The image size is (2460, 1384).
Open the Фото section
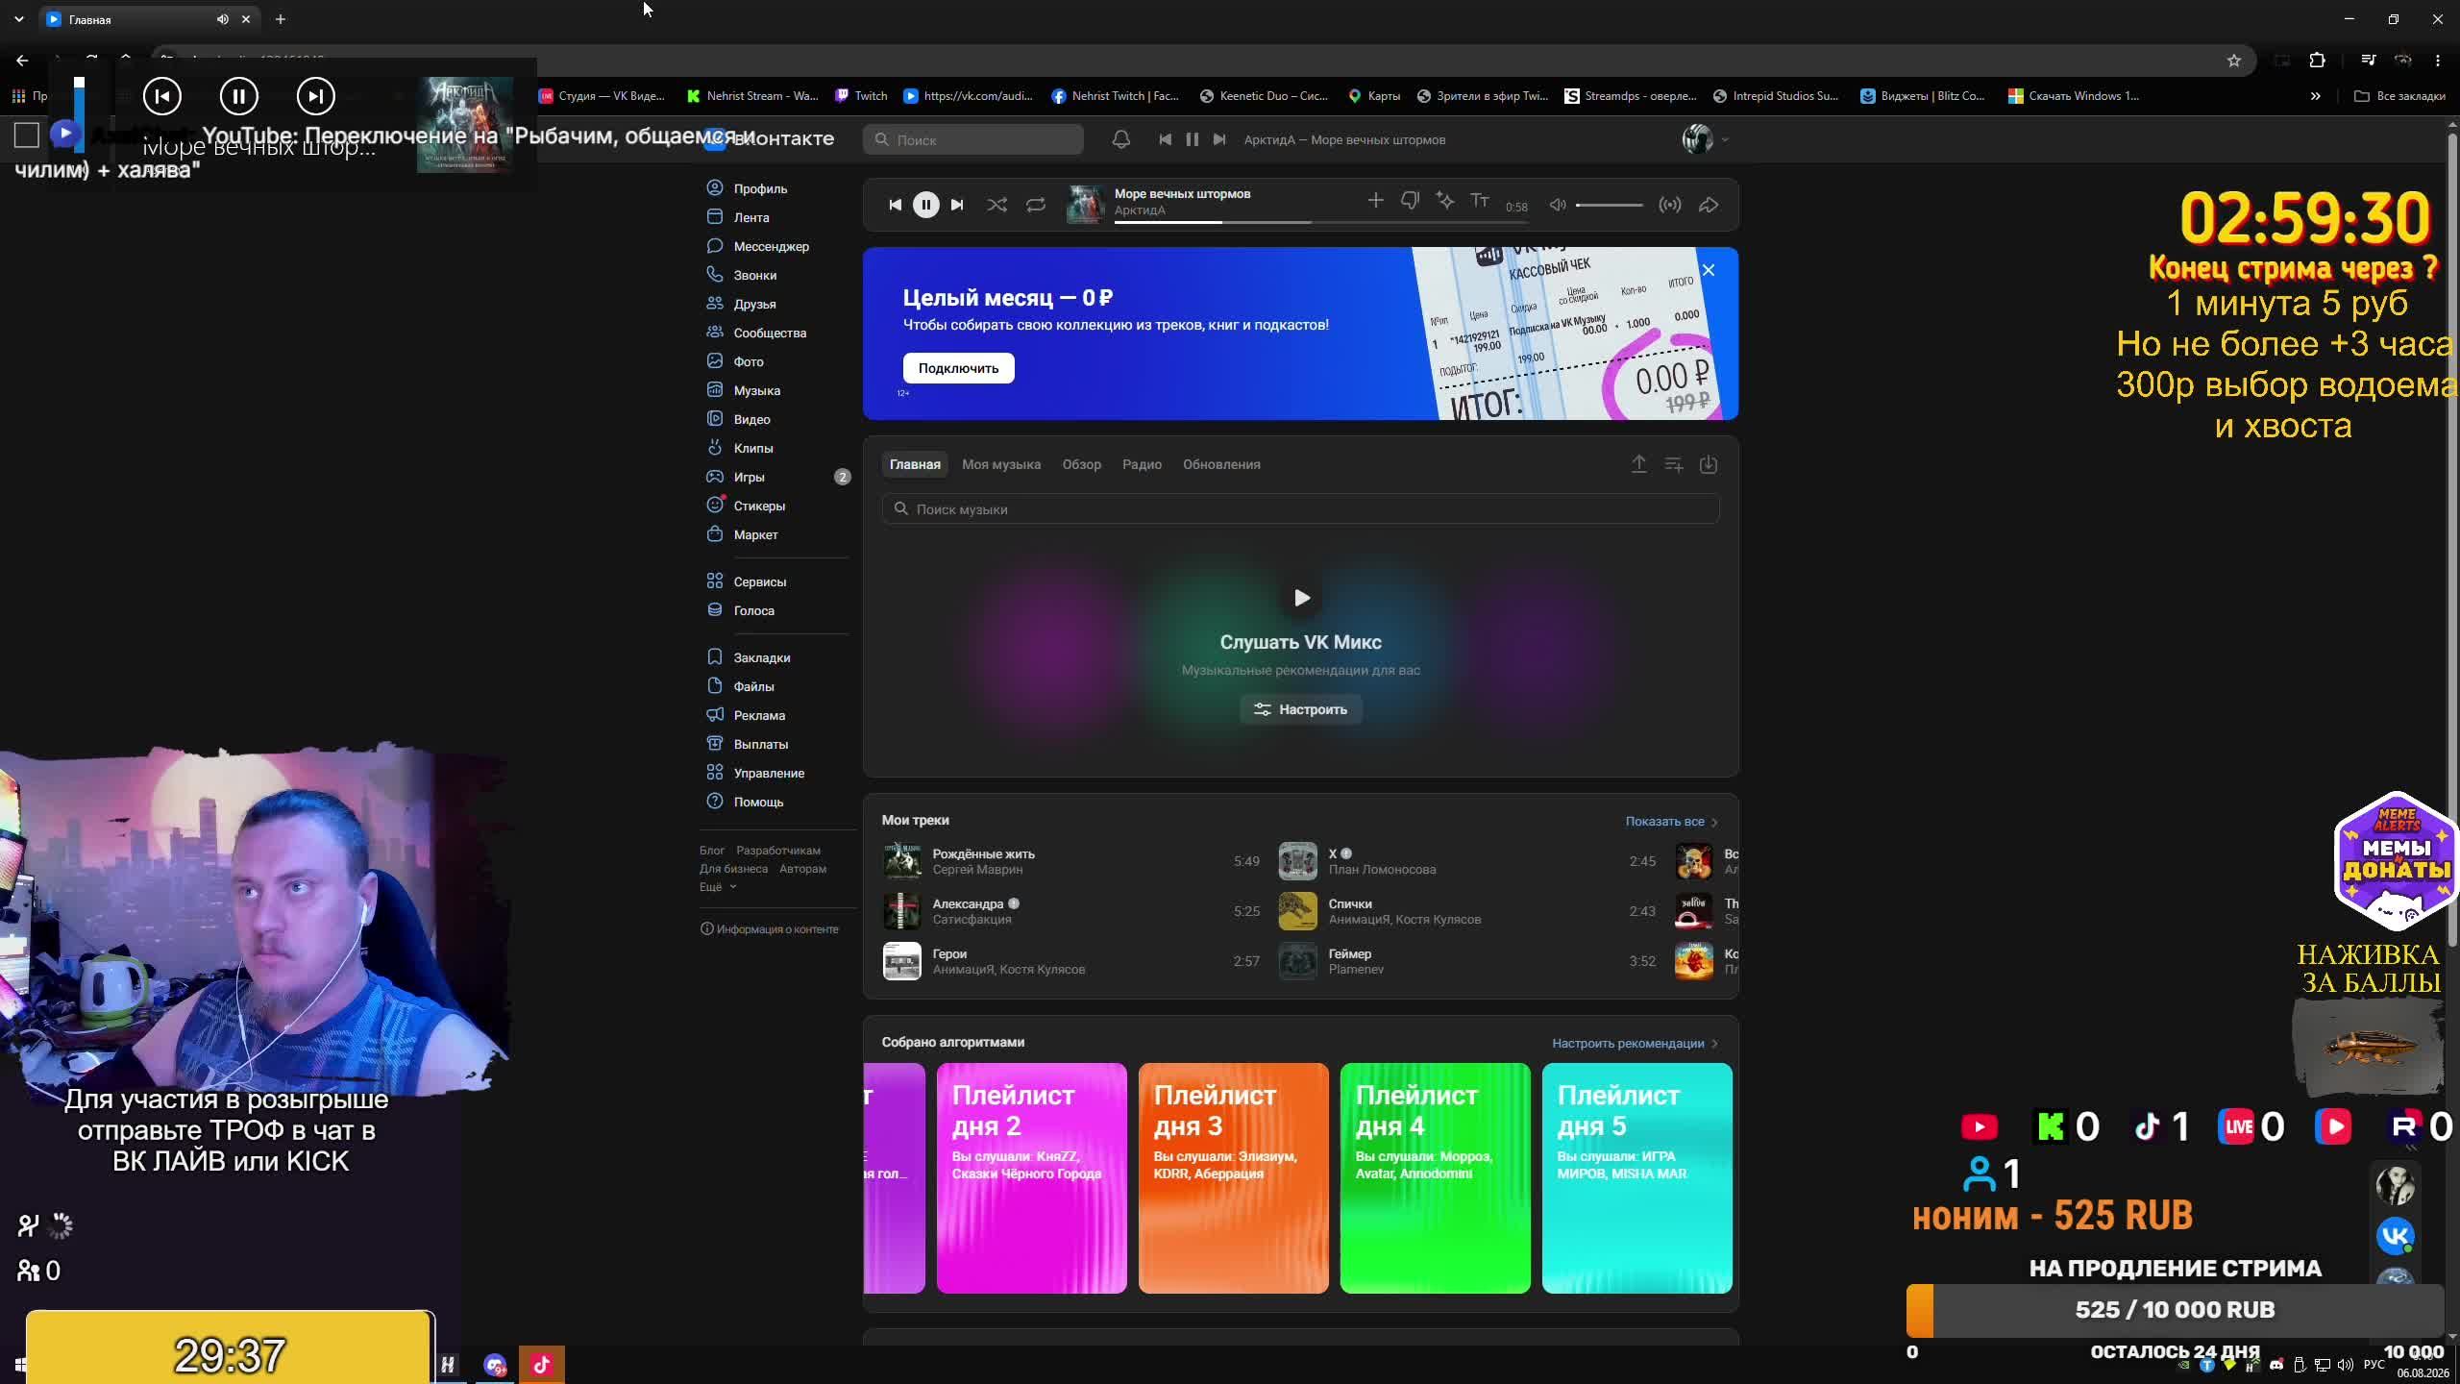pos(749,361)
